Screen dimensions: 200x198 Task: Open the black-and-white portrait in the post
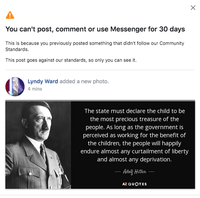coord(38,145)
